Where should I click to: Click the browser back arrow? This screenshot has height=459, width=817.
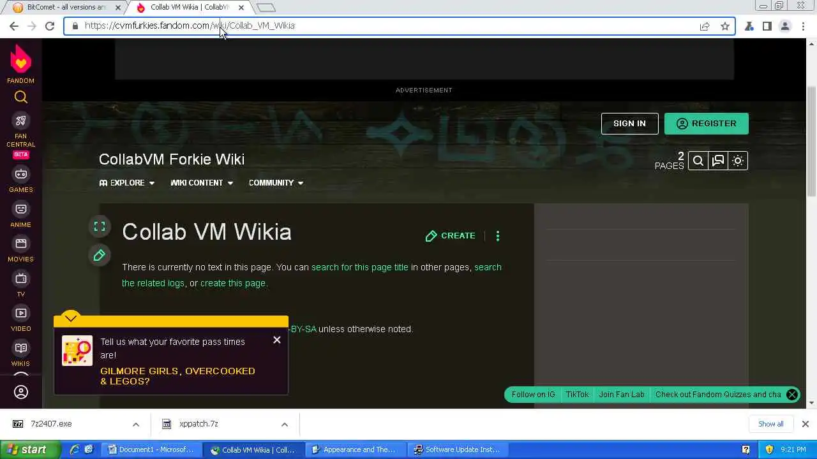pos(14,26)
